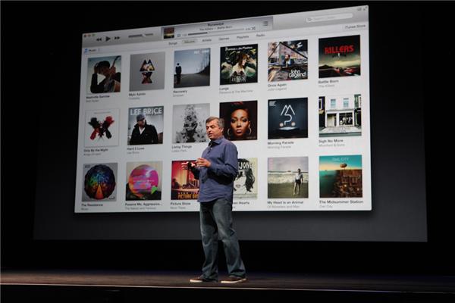The height and width of the screenshot is (303, 455).
Task: Switch to the Artists tab
Action: tap(207, 41)
